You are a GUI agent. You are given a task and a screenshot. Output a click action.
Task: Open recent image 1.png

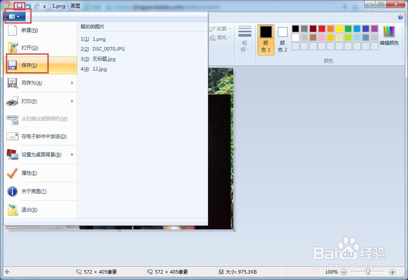pos(99,39)
